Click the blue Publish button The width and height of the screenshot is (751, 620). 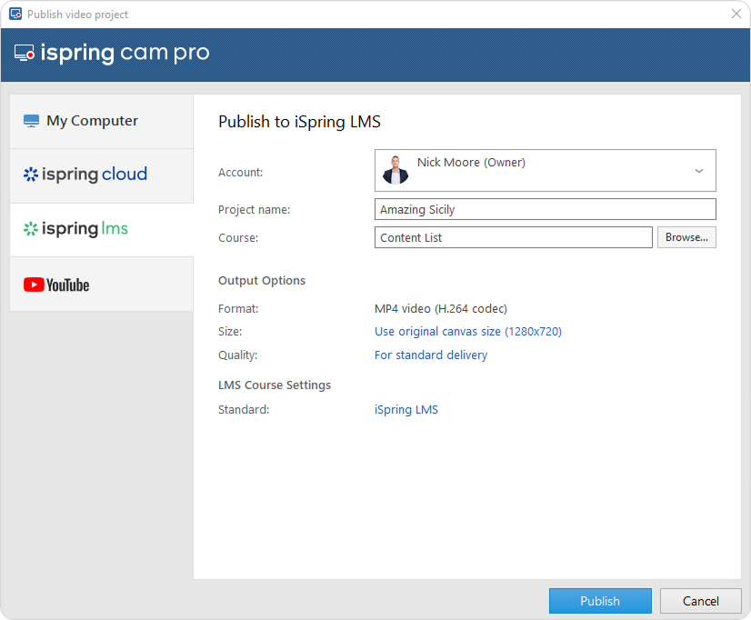pos(599,601)
